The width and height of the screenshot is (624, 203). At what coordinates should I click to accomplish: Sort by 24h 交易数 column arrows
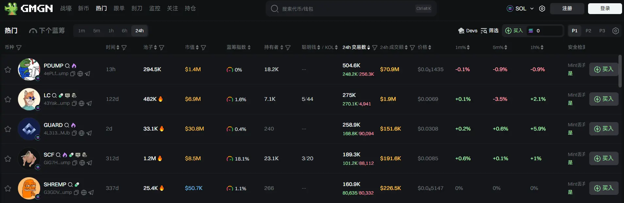(369, 48)
